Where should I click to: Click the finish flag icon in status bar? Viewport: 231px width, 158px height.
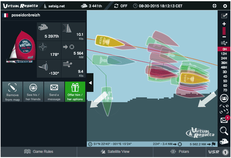213,144
